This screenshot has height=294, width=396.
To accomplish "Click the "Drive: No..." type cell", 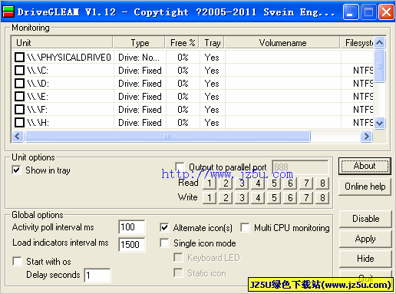I will click(139, 58).
